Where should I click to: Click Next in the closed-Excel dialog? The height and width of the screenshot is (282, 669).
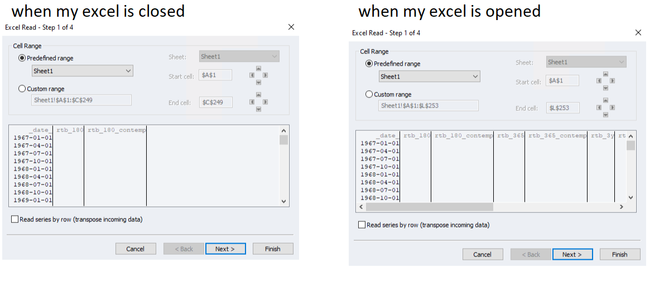[225, 249]
